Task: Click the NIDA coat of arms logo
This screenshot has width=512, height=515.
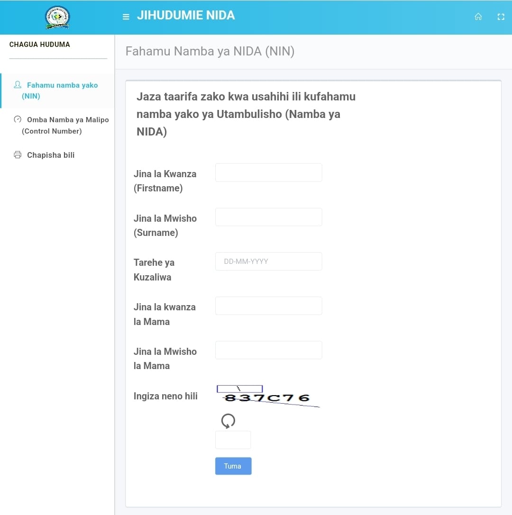Action: coord(57,17)
